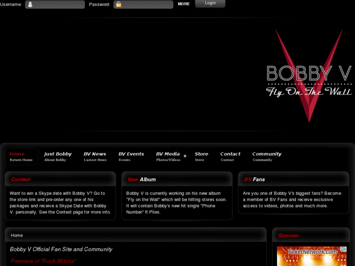Open the BV Media menu item
355x266 pixels.
168,157
